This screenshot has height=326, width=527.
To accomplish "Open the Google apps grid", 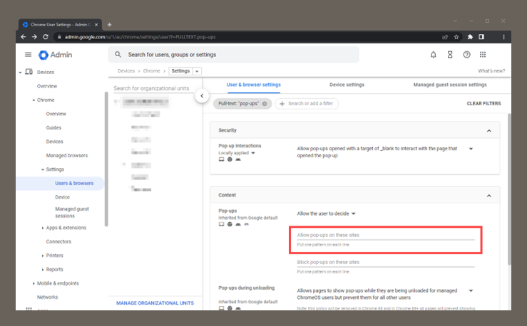I will click(483, 55).
